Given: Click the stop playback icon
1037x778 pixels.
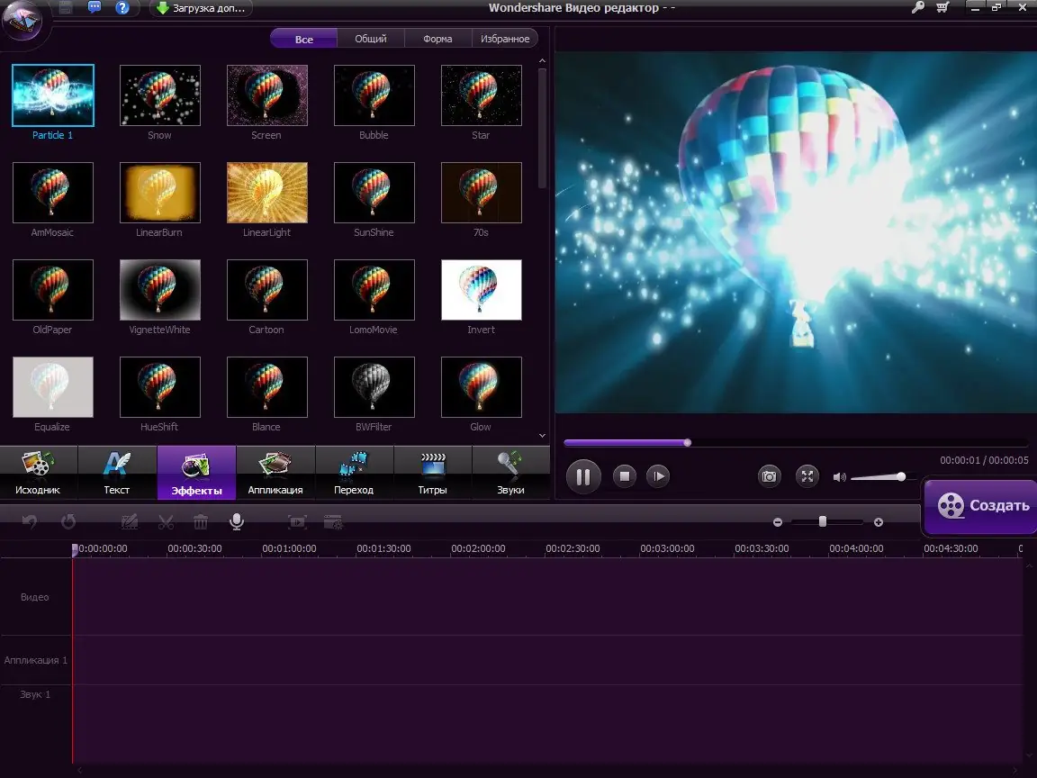Looking at the screenshot, I should (625, 476).
